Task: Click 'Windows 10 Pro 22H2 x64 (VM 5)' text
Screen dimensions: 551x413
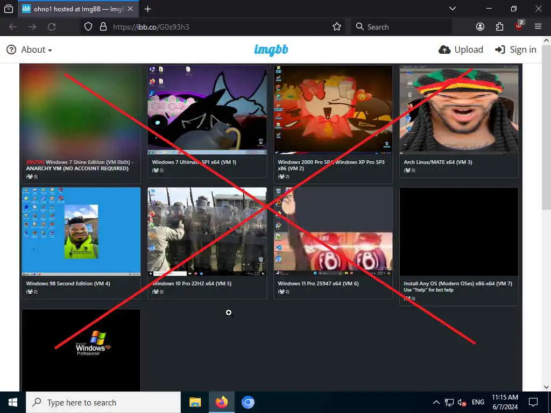Action: [192, 283]
